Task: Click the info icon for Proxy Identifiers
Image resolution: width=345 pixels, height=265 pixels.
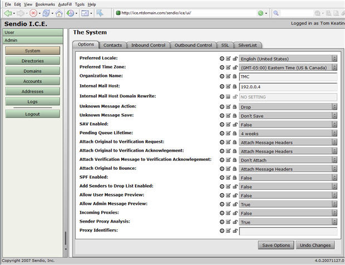Action: point(223,230)
